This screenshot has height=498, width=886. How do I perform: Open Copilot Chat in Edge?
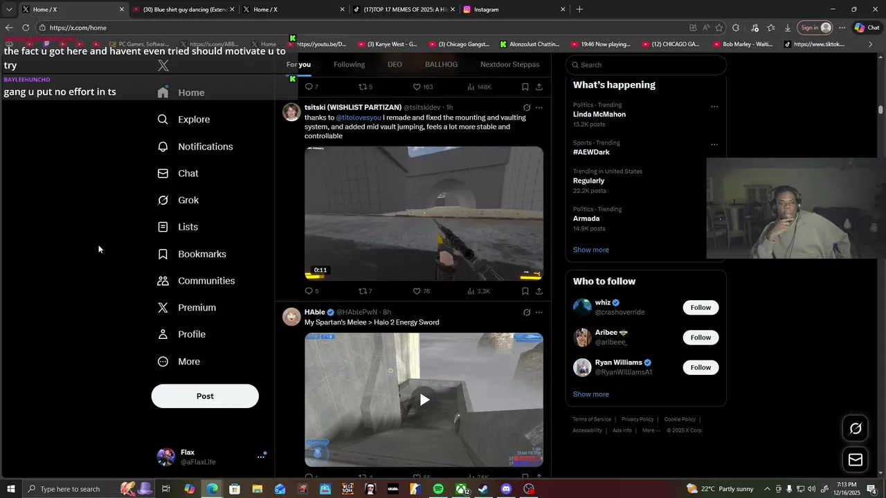(867, 28)
